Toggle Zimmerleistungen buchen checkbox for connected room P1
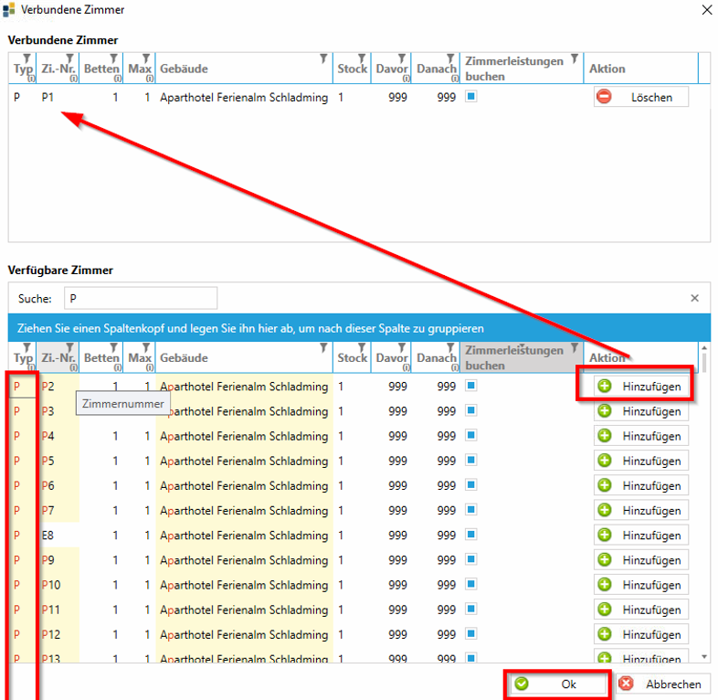This screenshot has width=718, height=700. [471, 97]
